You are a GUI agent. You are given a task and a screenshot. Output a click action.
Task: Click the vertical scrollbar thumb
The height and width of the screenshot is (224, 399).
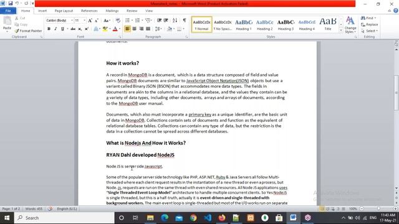tap(397, 93)
